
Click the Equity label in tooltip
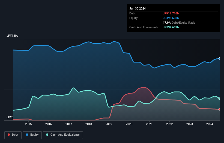(133, 18)
